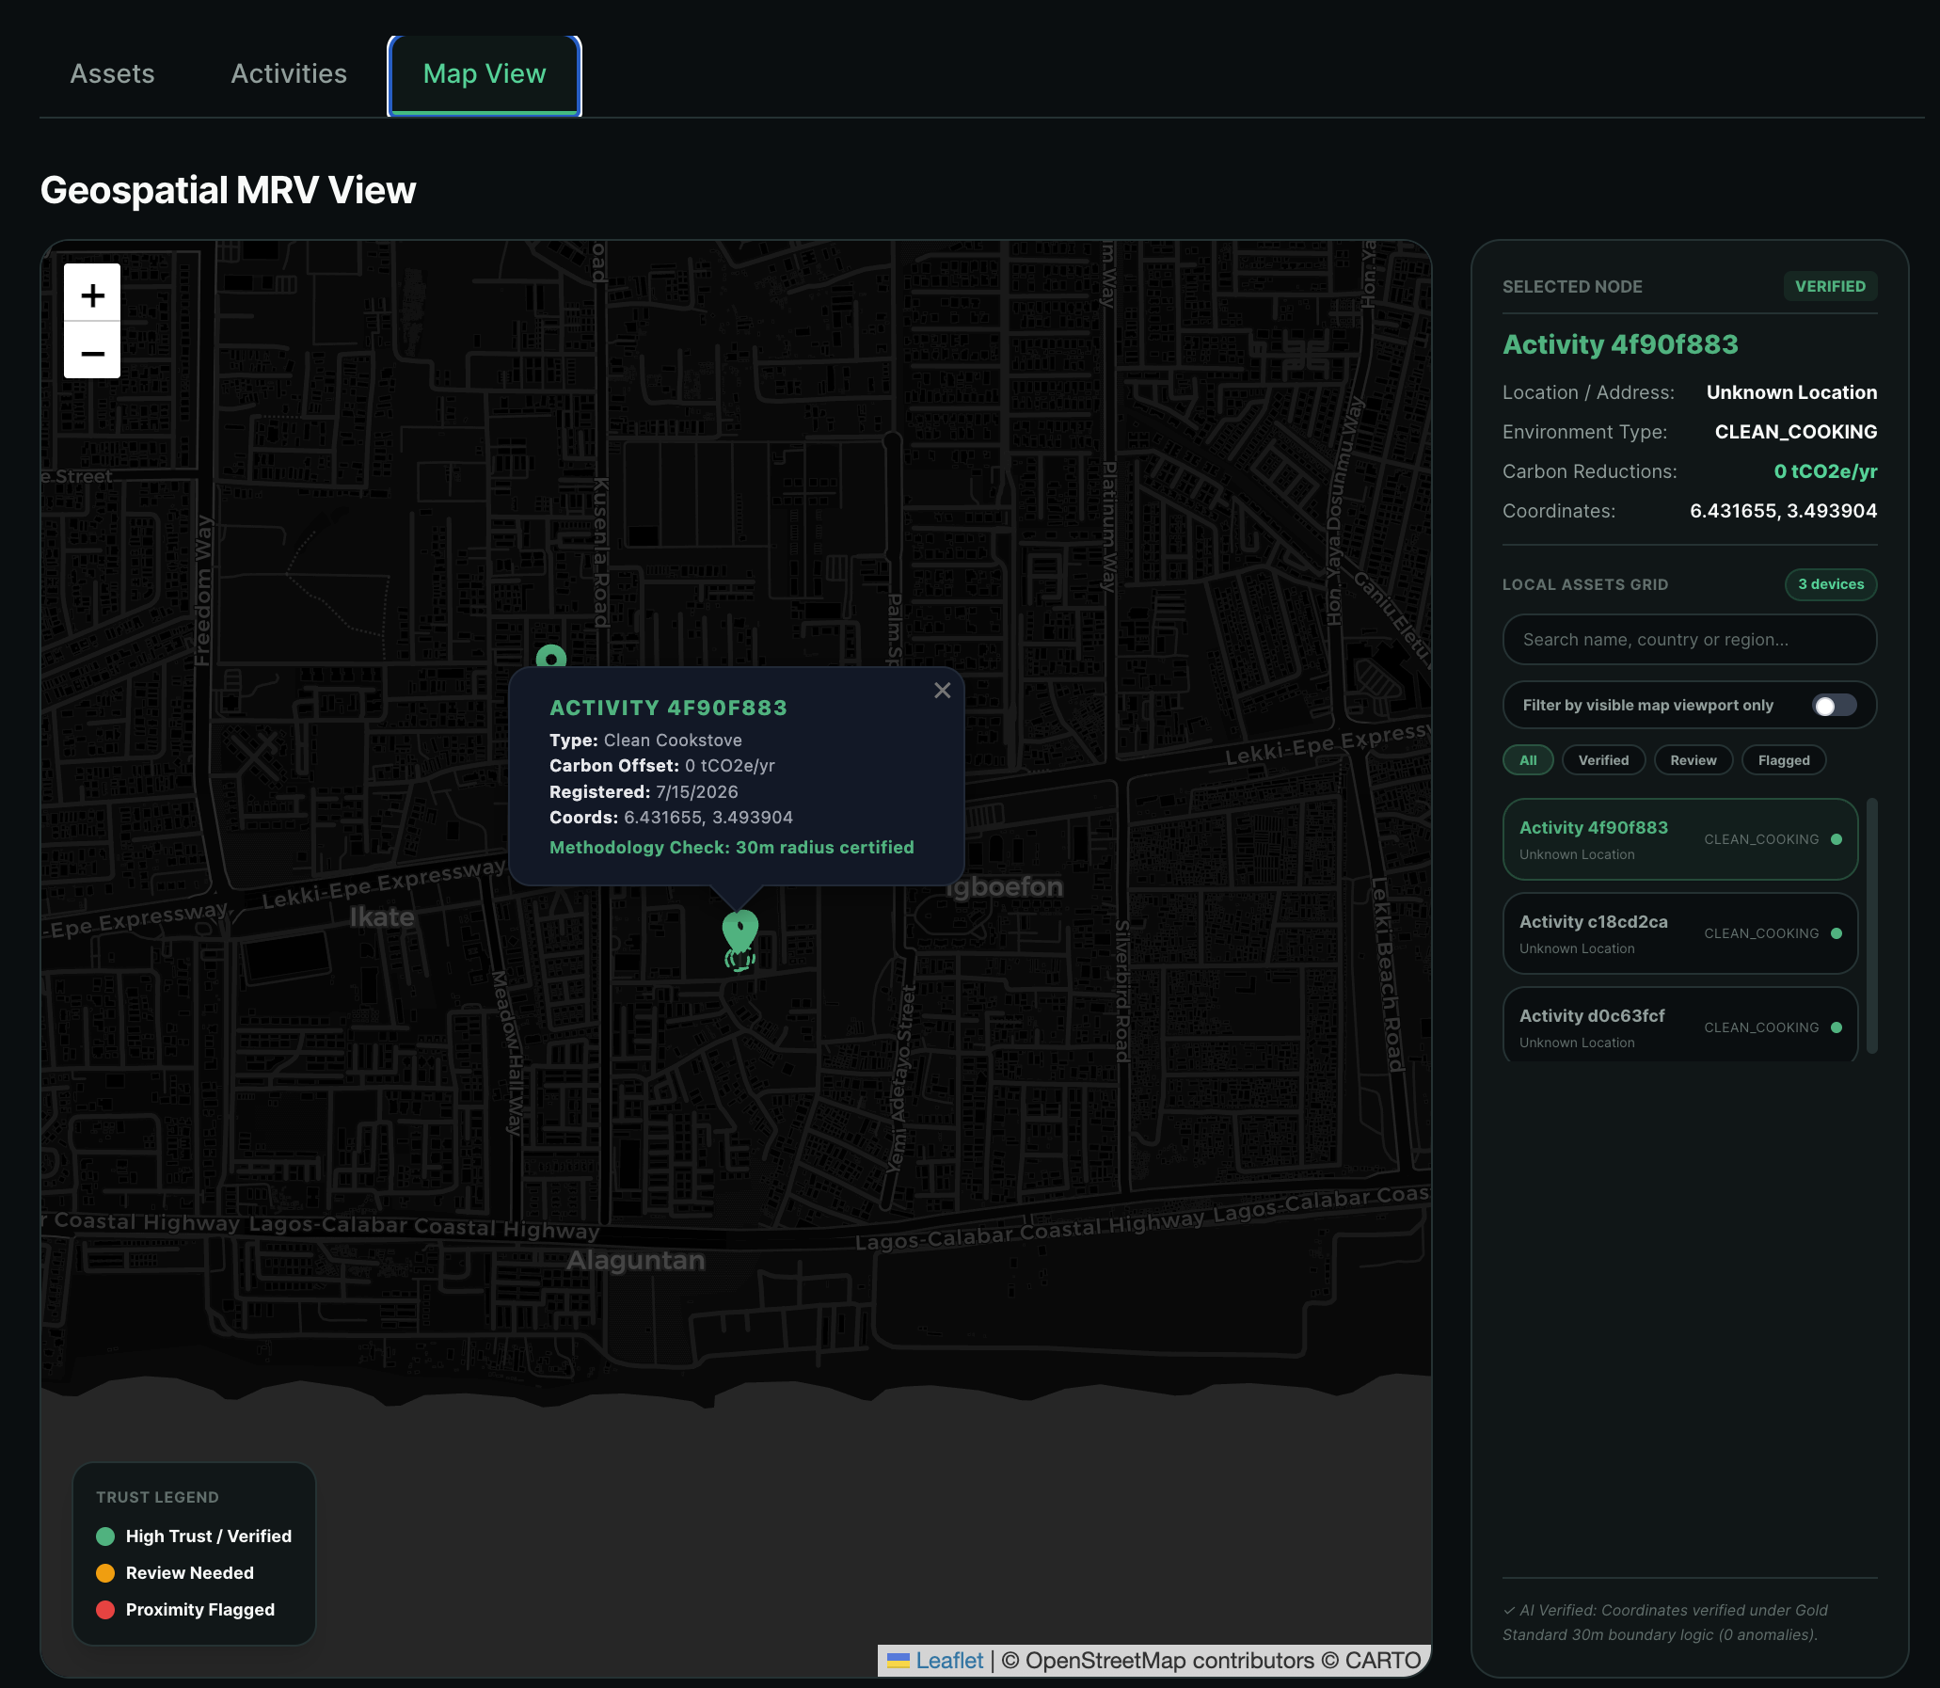This screenshot has width=1940, height=1688.
Task: Select the Review filter chip
Action: click(x=1693, y=760)
